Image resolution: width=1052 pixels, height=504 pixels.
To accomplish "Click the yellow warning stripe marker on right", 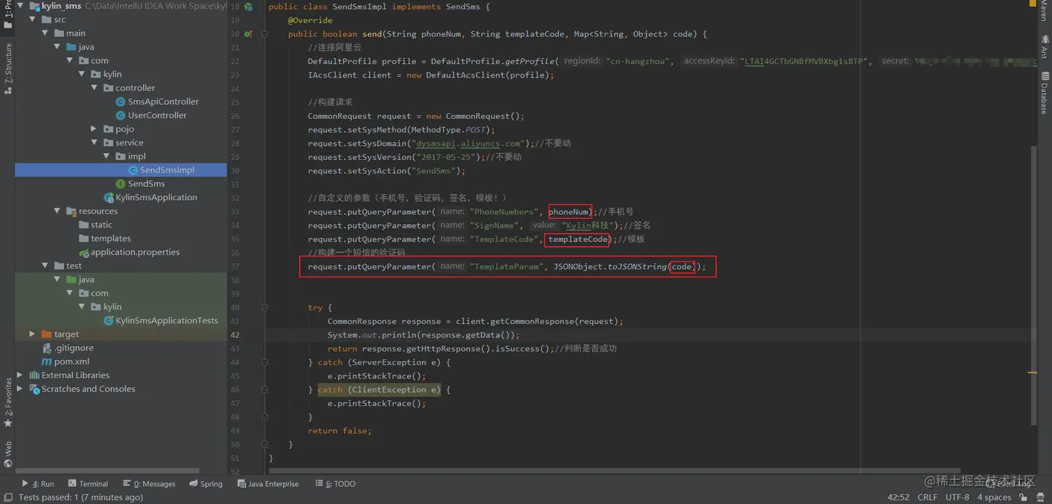I will (x=1033, y=373).
